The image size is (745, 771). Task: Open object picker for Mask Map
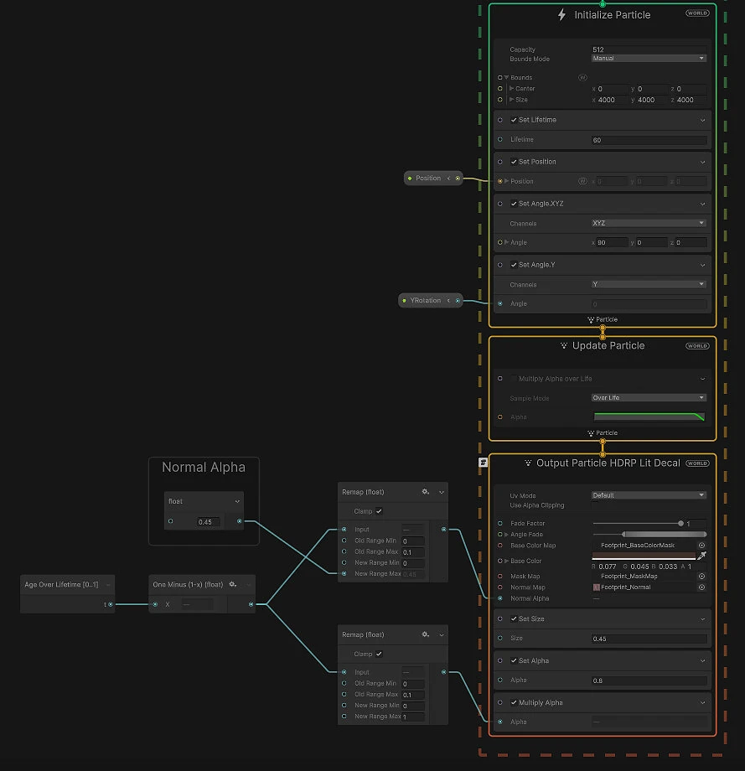pyautogui.click(x=701, y=577)
